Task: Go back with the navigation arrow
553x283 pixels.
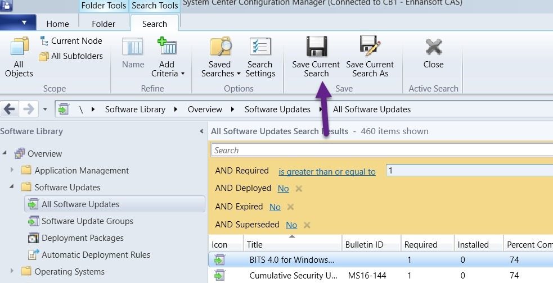Action: coord(9,109)
